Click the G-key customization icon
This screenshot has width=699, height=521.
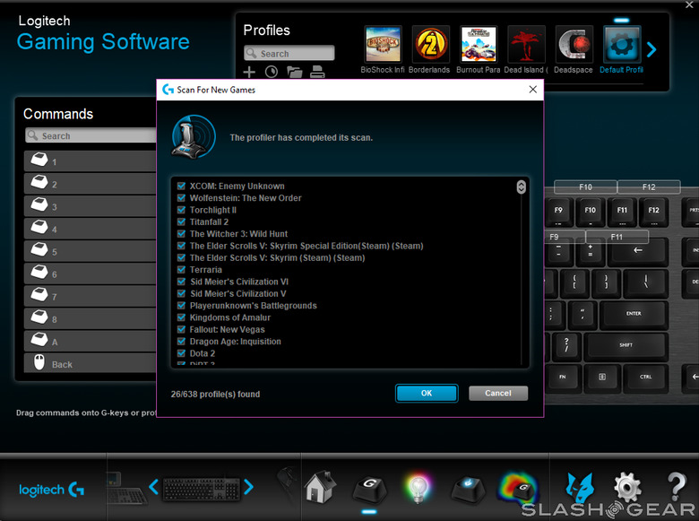click(368, 488)
